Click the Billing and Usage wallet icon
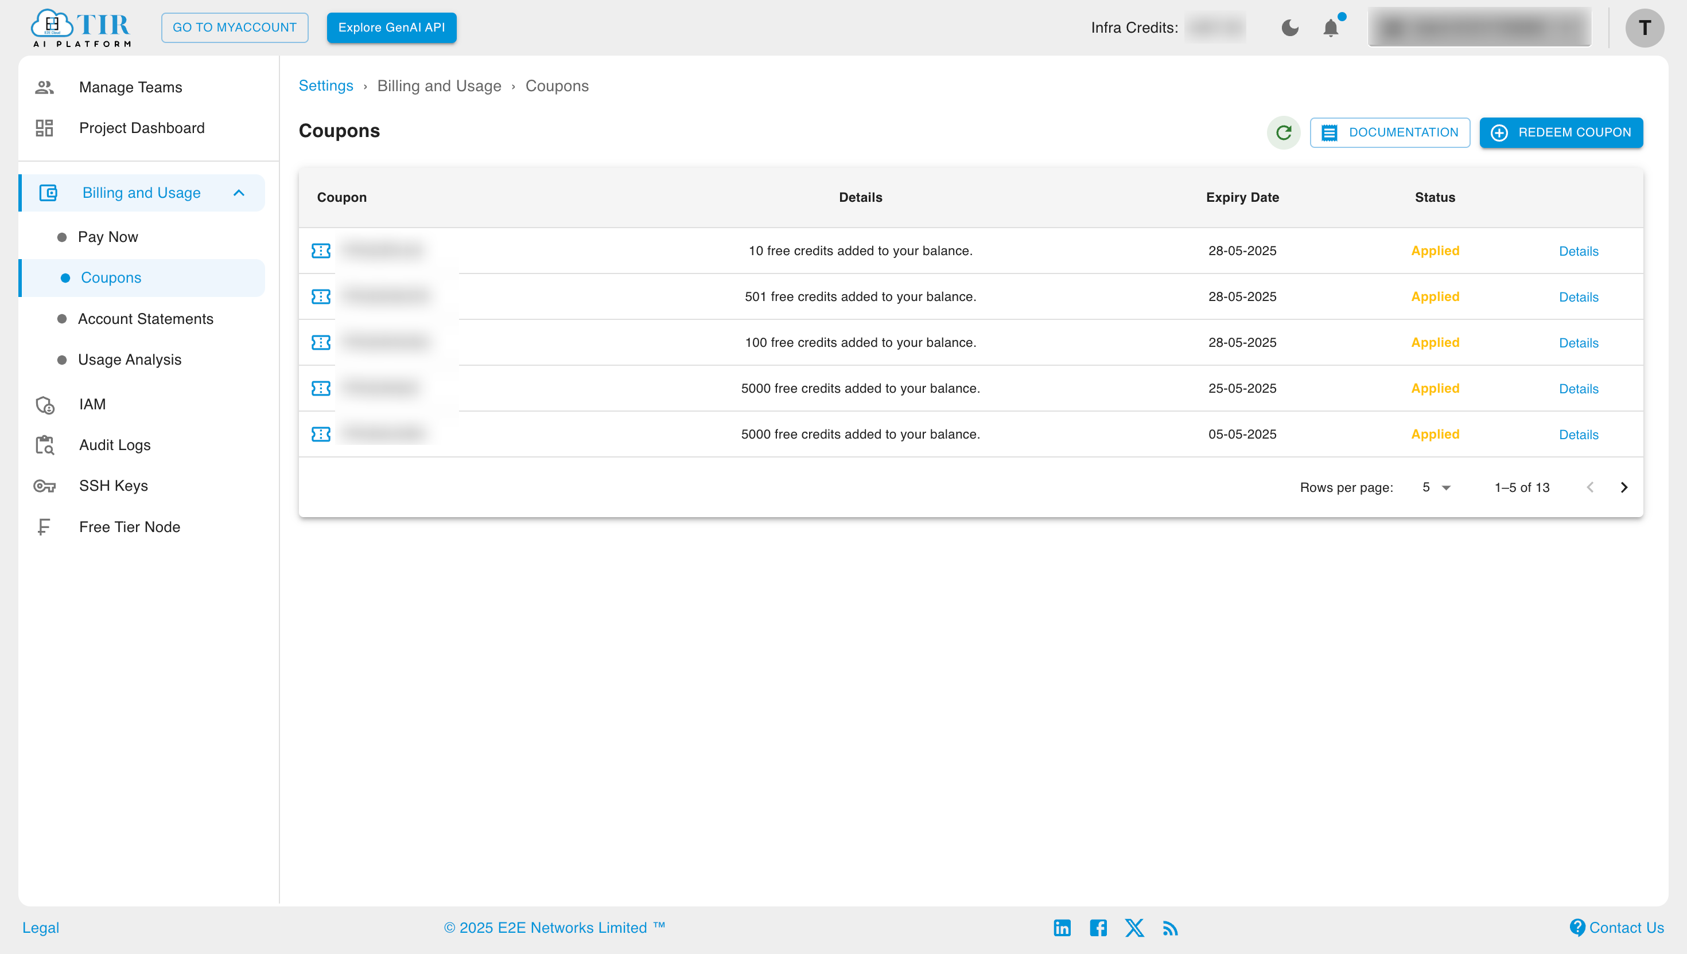This screenshot has width=1687, height=954. click(x=49, y=193)
